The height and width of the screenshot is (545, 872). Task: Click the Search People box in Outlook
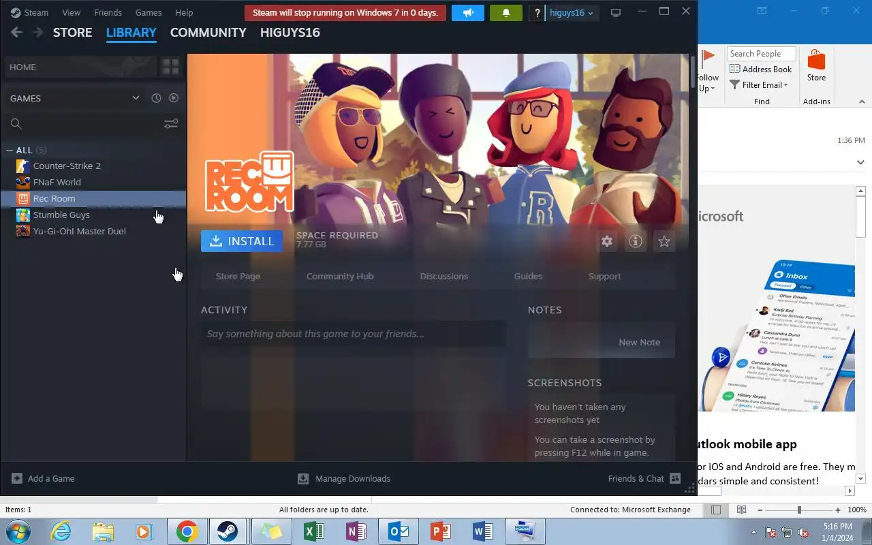[x=762, y=54]
